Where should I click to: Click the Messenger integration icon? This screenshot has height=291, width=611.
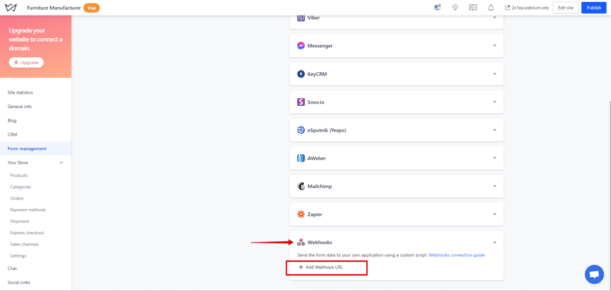pos(301,45)
